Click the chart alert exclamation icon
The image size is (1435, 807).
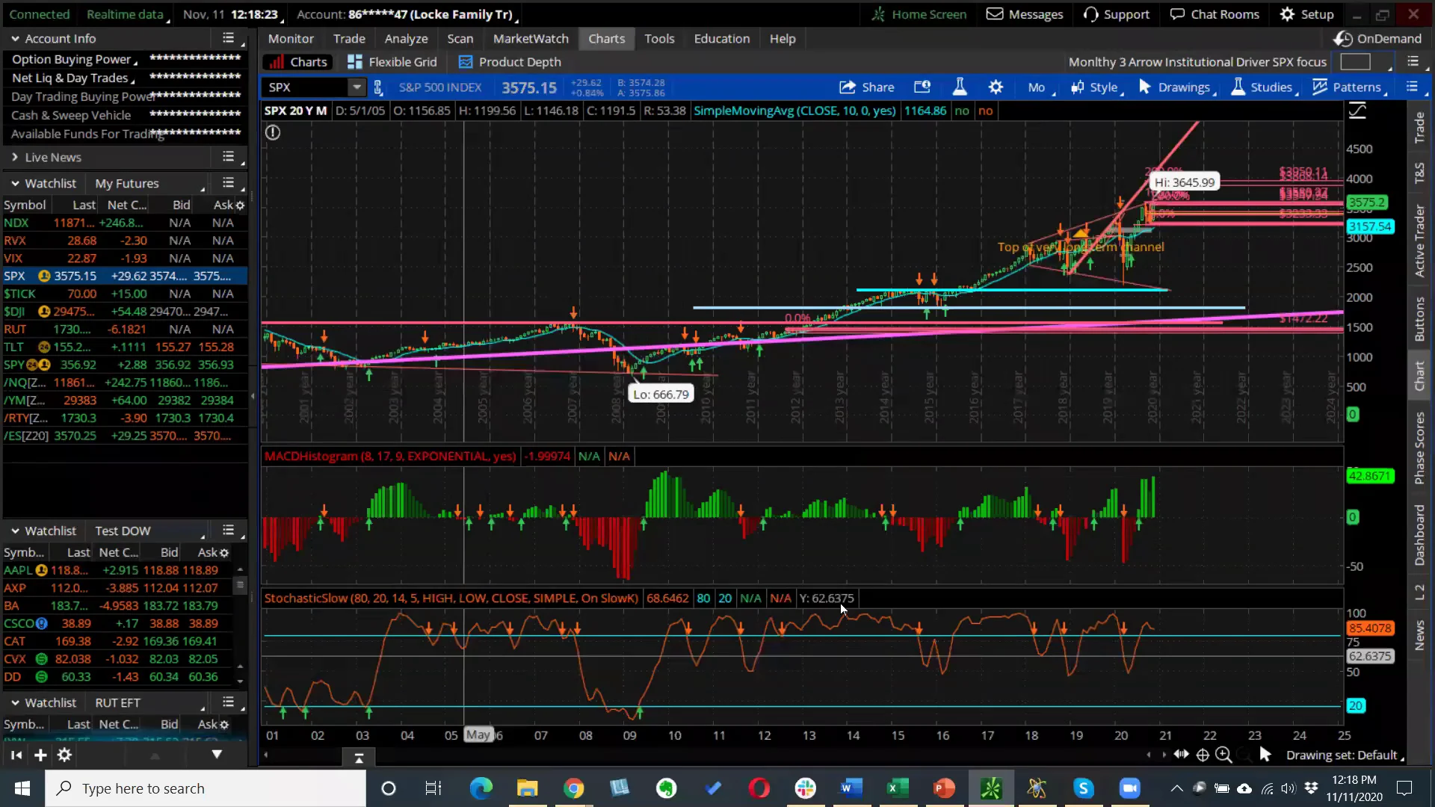click(x=273, y=132)
